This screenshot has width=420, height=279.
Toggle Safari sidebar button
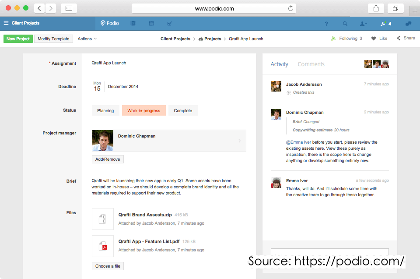pos(69,8)
